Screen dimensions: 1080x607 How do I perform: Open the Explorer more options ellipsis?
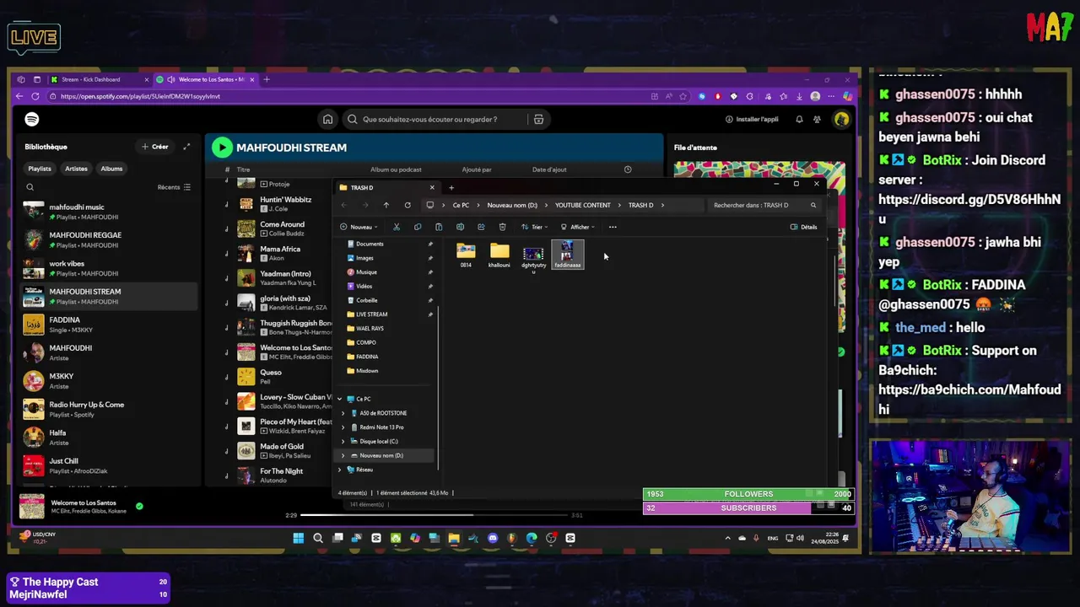(613, 227)
